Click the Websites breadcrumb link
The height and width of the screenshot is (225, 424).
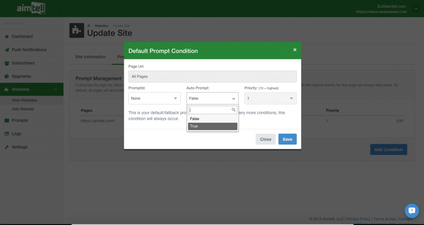(x=101, y=26)
